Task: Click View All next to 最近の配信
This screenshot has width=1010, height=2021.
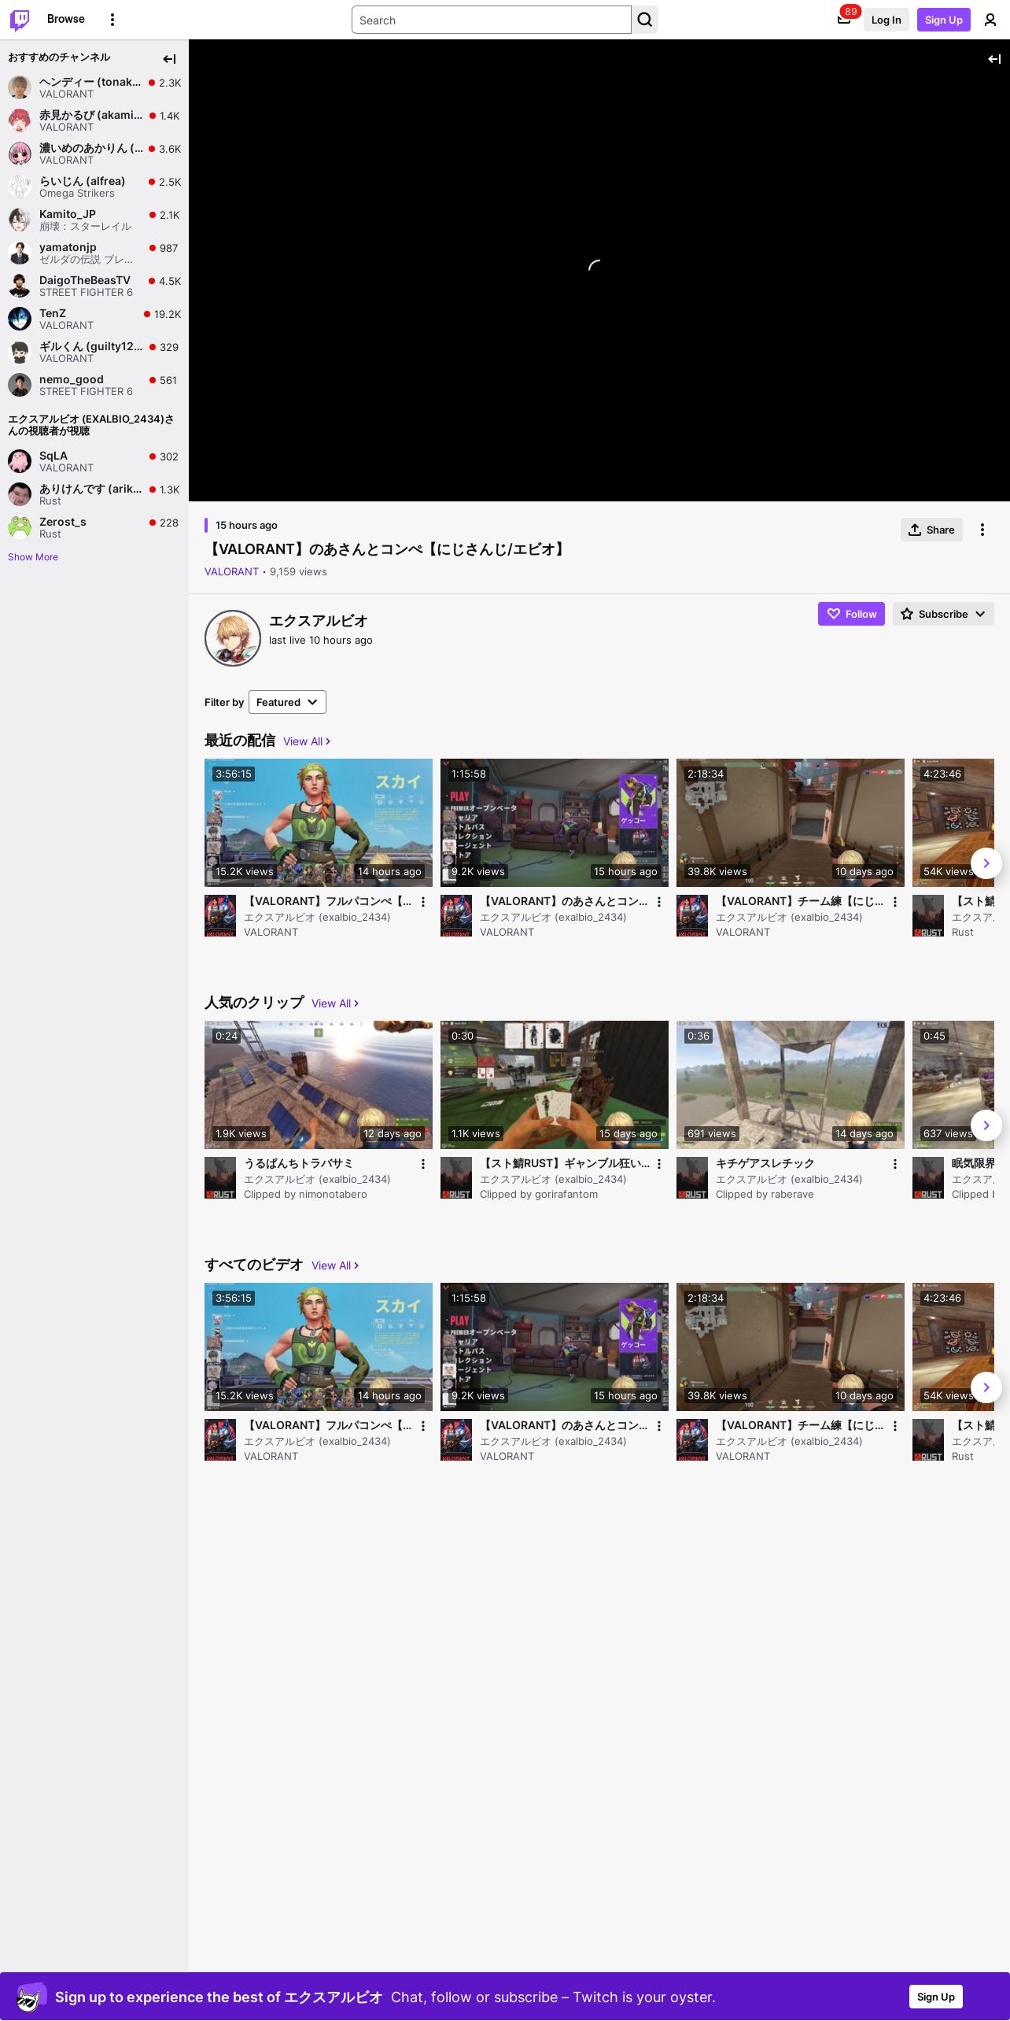Action: tap(307, 741)
